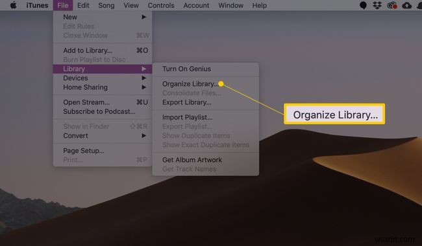Click the disabled Print... item

pos(103,160)
